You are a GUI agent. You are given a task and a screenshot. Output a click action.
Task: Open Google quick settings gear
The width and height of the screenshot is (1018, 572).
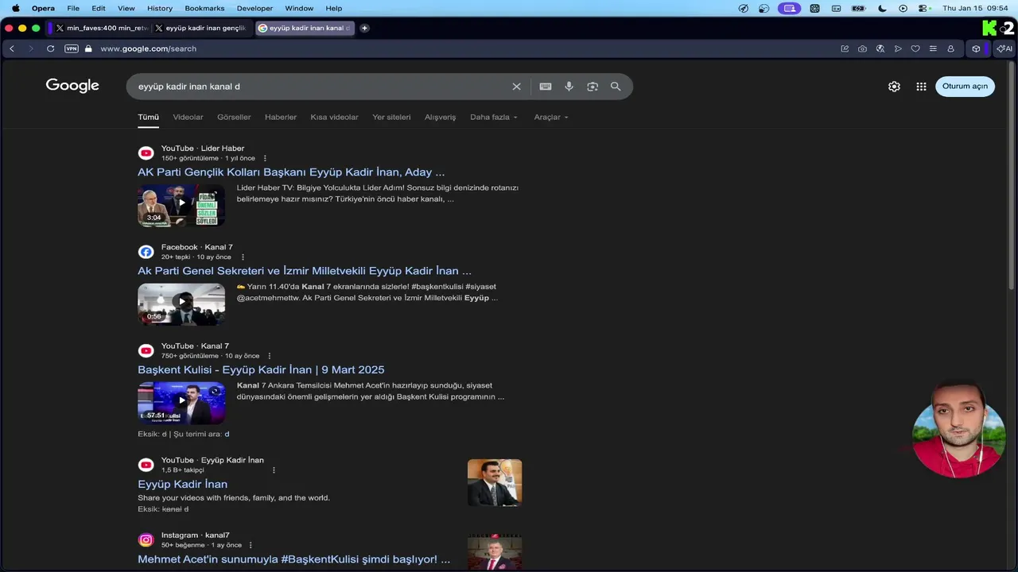pos(894,87)
